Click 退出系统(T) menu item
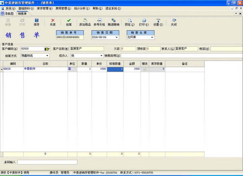Image resolution: width=243 pixels, height=176 pixels. coord(113,8)
